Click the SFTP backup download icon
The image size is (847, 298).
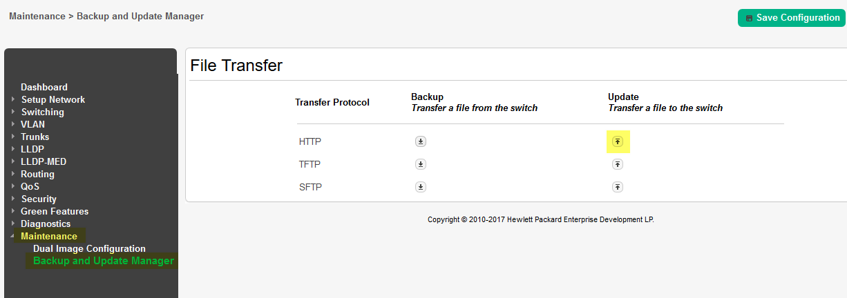pos(421,187)
